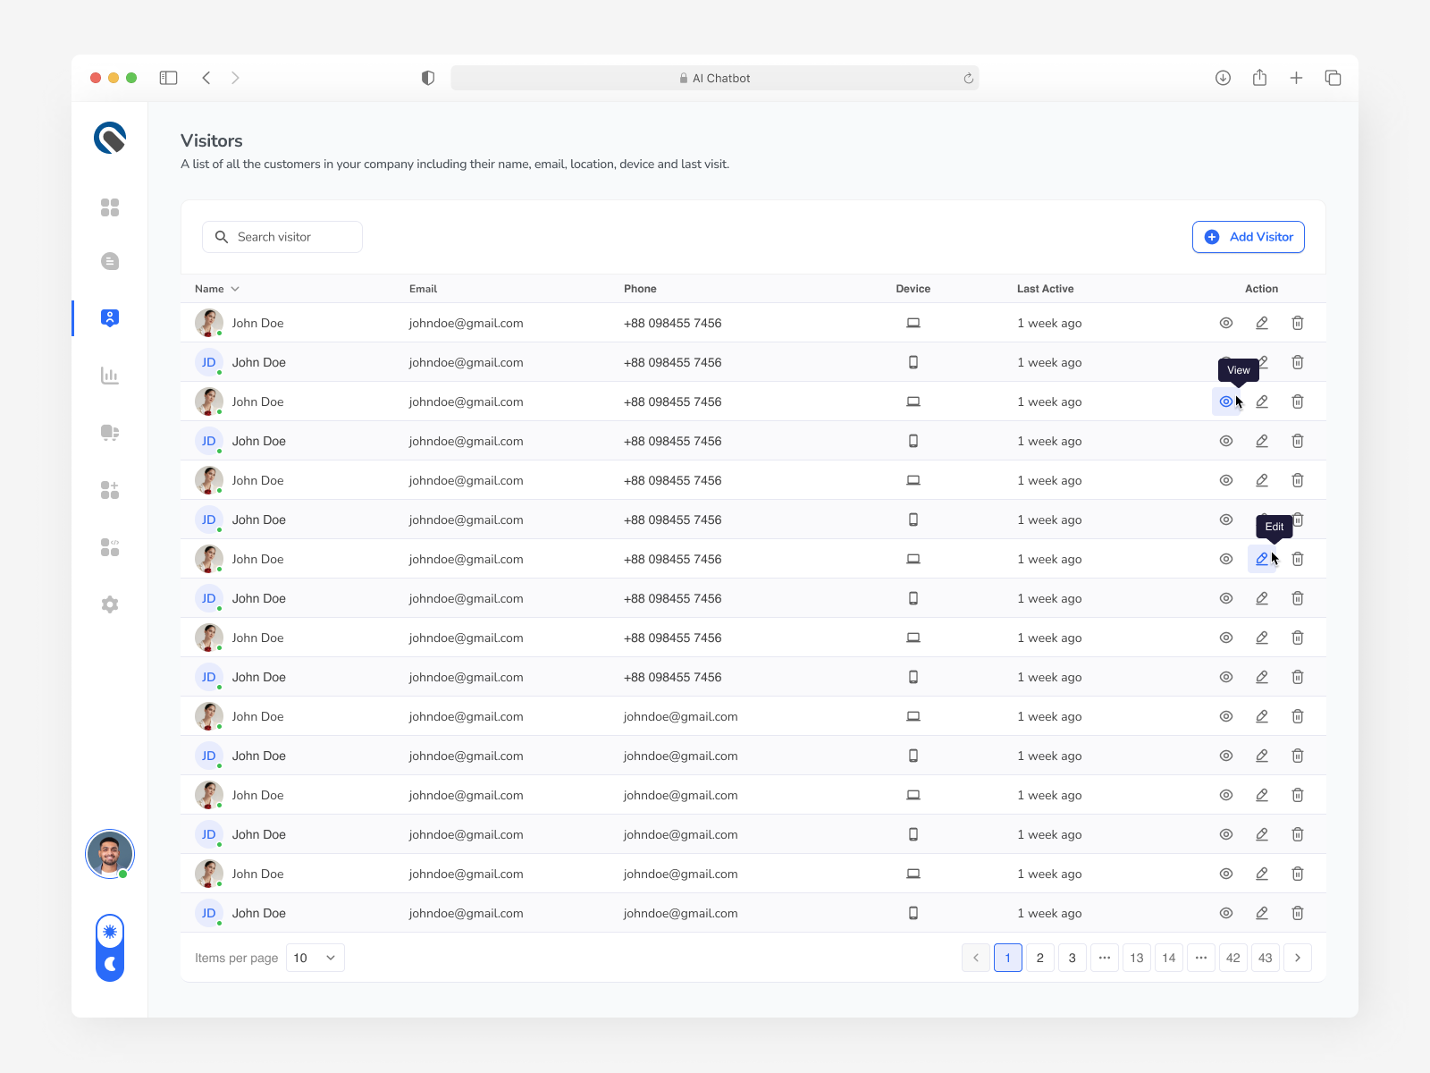Open the embed code icon in sidebar
Image resolution: width=1430 pixels, height=1073 pixels.
(x=109, y=547)
